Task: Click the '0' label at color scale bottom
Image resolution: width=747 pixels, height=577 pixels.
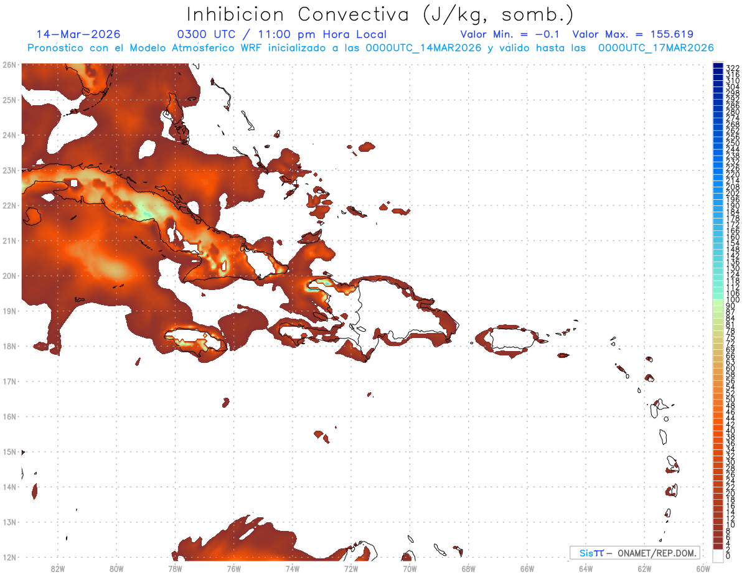Action: (x=728, y=555)
